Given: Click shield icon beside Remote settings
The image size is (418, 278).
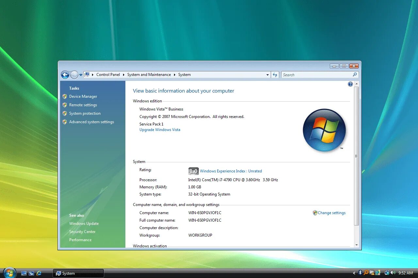Looking at the screenshot, I should [x=65, y=105].
